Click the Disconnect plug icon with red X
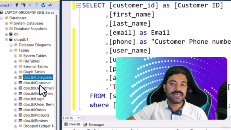 pos(23,5)
